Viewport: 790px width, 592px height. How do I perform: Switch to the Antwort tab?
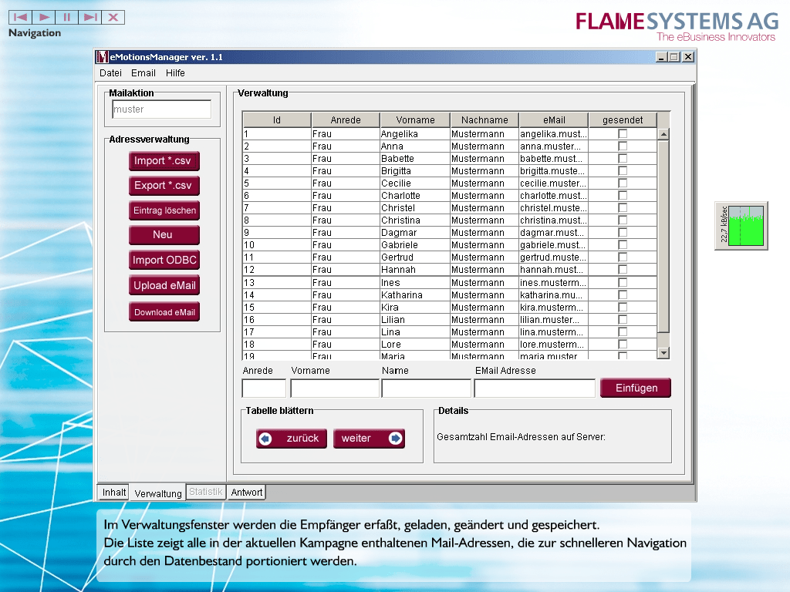[246, 493]
